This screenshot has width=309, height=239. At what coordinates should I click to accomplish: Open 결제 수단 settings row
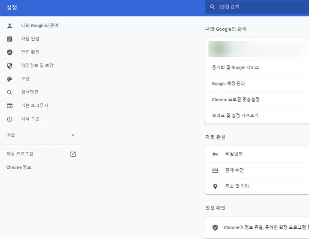tap(257, 170)
